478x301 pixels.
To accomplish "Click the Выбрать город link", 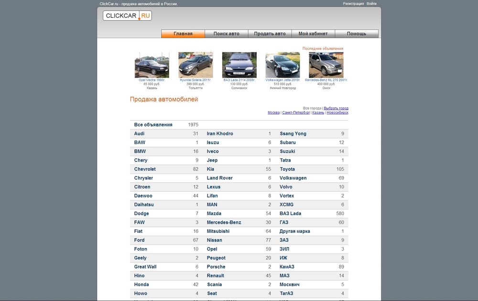I will (x=336, y=108).
